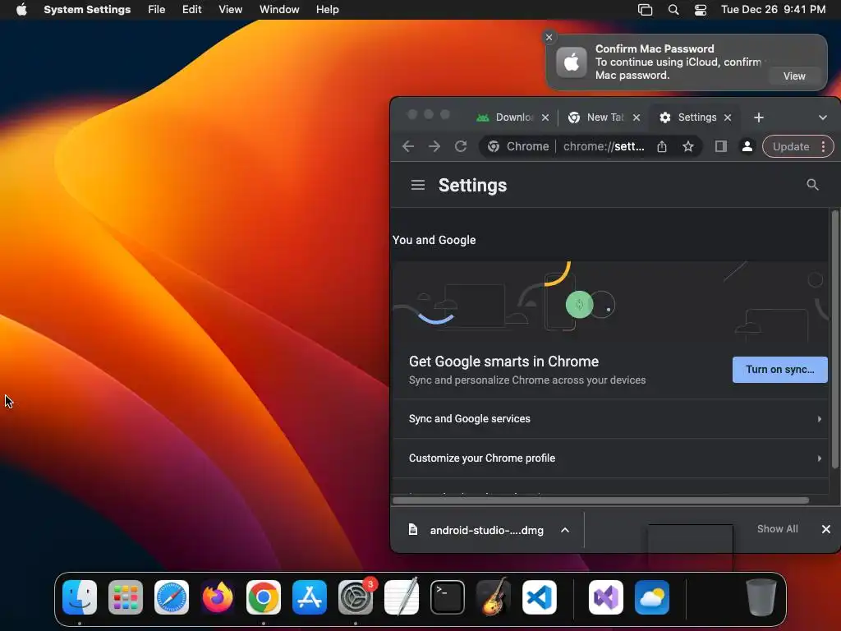Screen dimensions: 841x631
Task: Expand Sync and Google services
Action: point(610,419)
